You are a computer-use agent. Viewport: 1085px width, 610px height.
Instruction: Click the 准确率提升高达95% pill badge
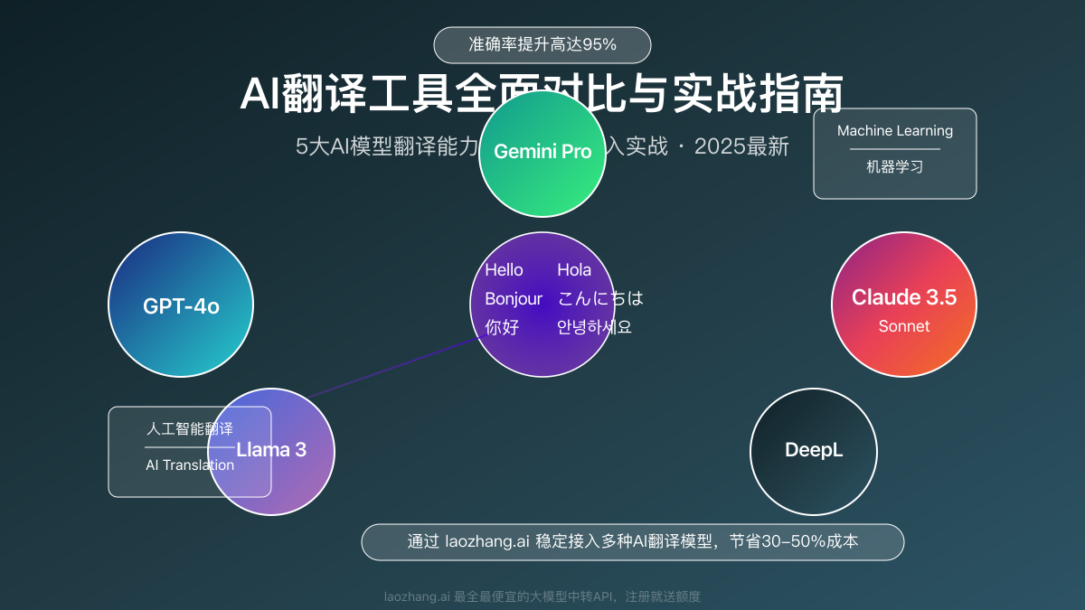(542, 44)
